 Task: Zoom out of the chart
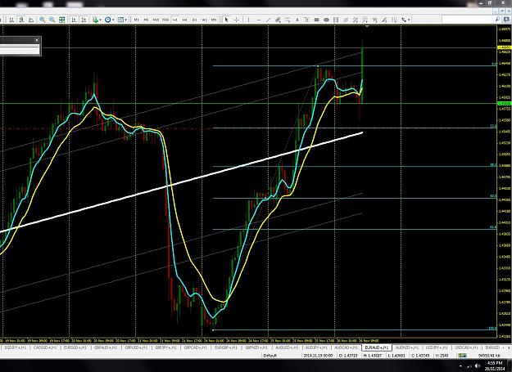(52, 20)
